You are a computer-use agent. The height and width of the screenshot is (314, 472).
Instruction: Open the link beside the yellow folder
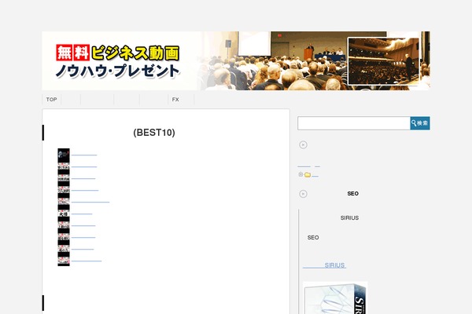click(x=315, y=176)
